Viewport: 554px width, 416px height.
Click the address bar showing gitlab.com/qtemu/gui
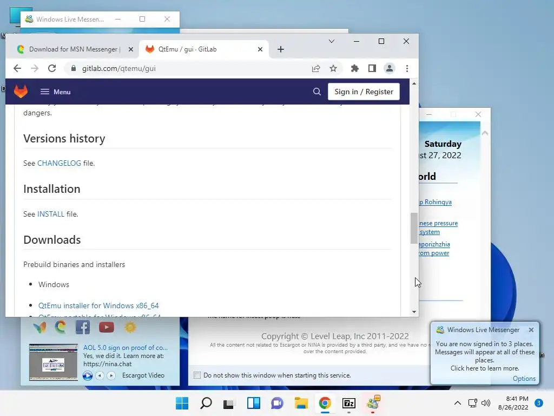tap(191, 69)
